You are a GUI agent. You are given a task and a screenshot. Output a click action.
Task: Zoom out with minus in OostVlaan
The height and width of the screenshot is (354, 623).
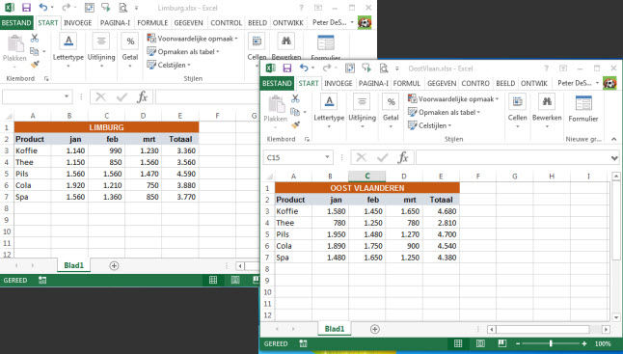518,343
